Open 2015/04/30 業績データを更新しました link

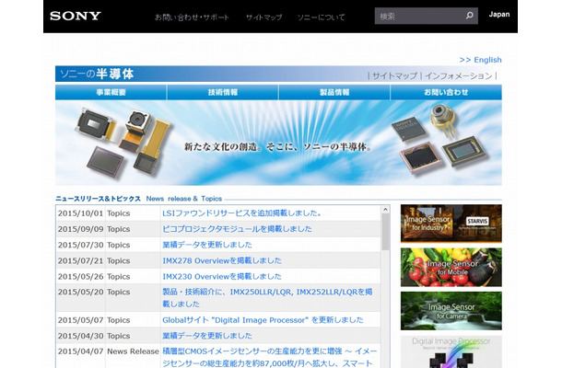point(207,336)
